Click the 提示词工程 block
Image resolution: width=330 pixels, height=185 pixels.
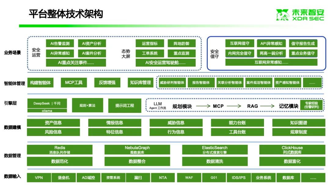(125, 106)
